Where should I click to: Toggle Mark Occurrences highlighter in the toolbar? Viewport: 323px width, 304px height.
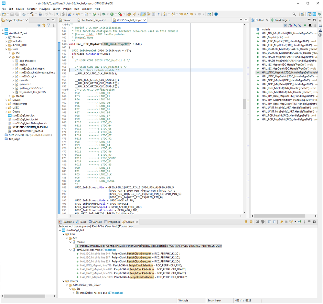144,14
